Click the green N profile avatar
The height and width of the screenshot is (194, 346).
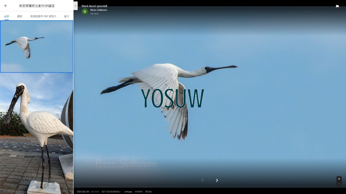[85, 12]
